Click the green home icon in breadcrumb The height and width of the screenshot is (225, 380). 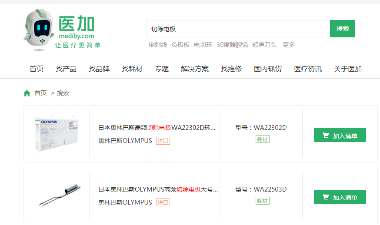coord(27,93)
